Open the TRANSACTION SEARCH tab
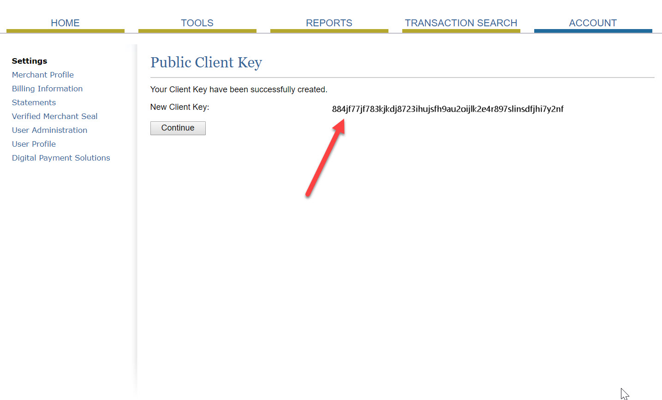This screenshot has width=662, height=400. 461,23
